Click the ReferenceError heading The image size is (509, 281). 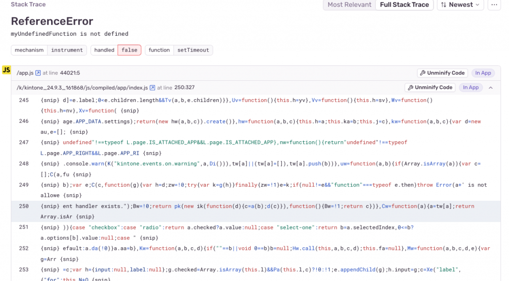[52, 21]
